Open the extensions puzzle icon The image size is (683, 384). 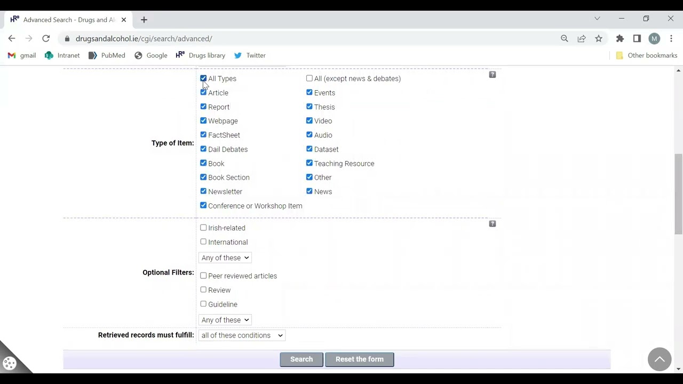coord(620,38)
